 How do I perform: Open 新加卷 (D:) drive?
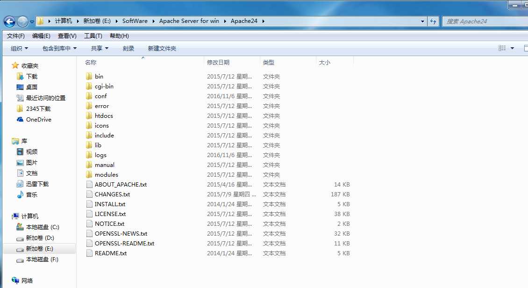(x=40, y=238)
